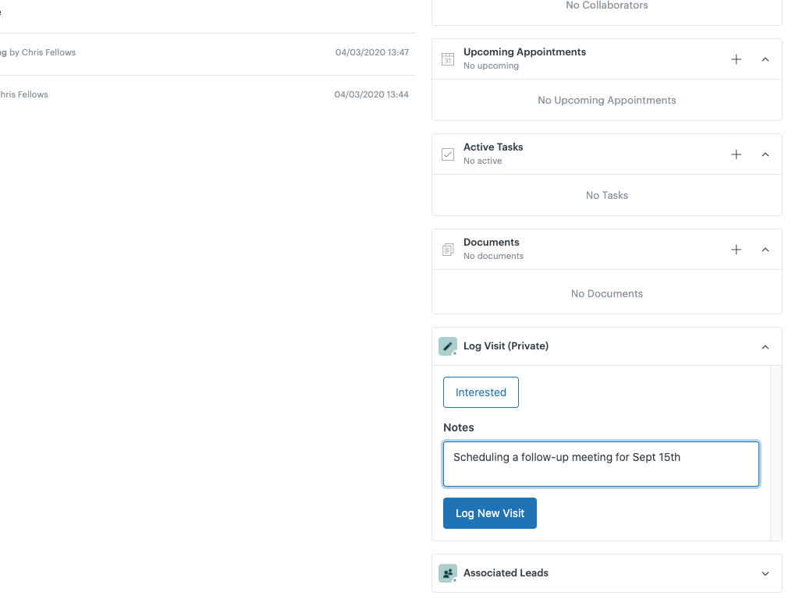Click the No Collaborators text area

pyautogui.click(x=606, y=5)
